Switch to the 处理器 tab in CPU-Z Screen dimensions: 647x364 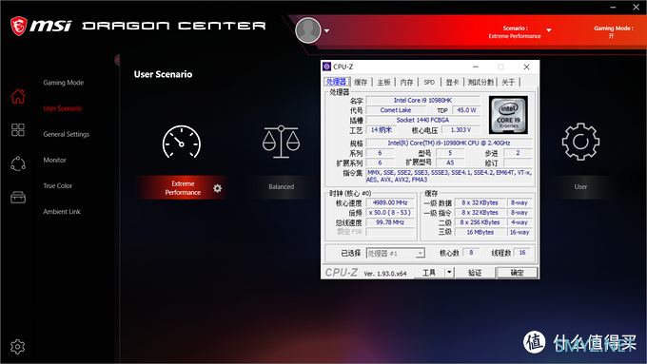coord(336,82)
